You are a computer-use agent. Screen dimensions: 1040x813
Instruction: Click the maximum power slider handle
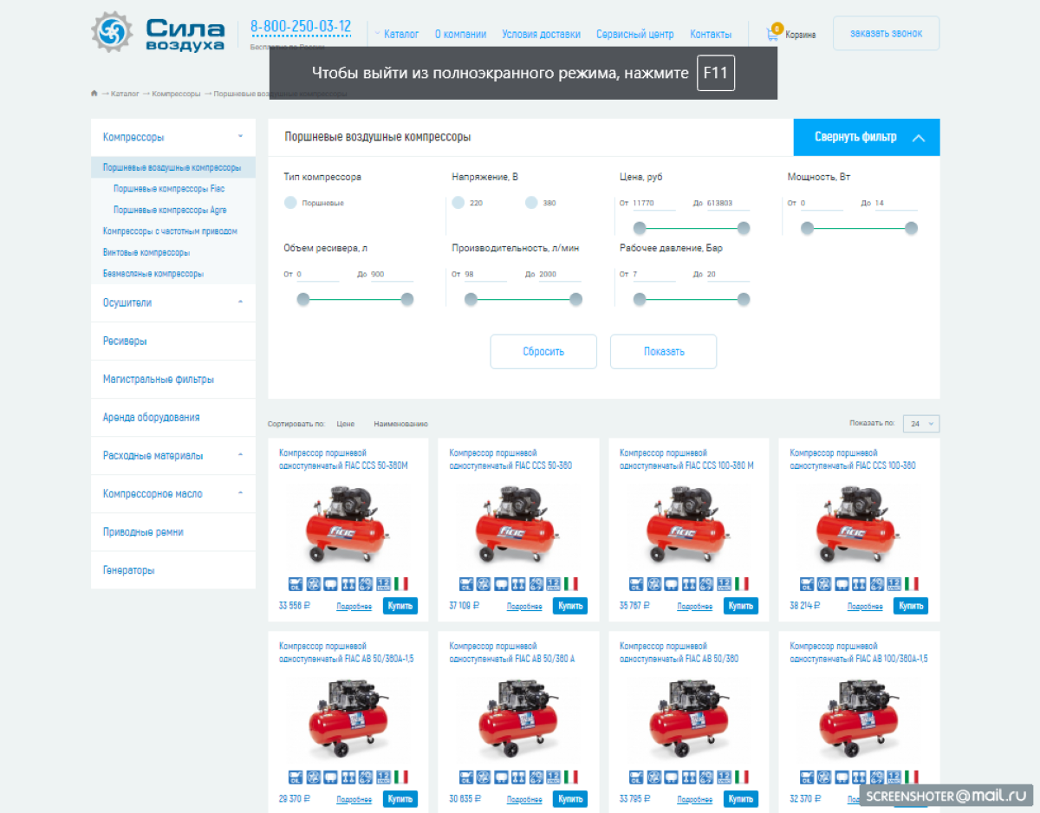click(911, 228)
